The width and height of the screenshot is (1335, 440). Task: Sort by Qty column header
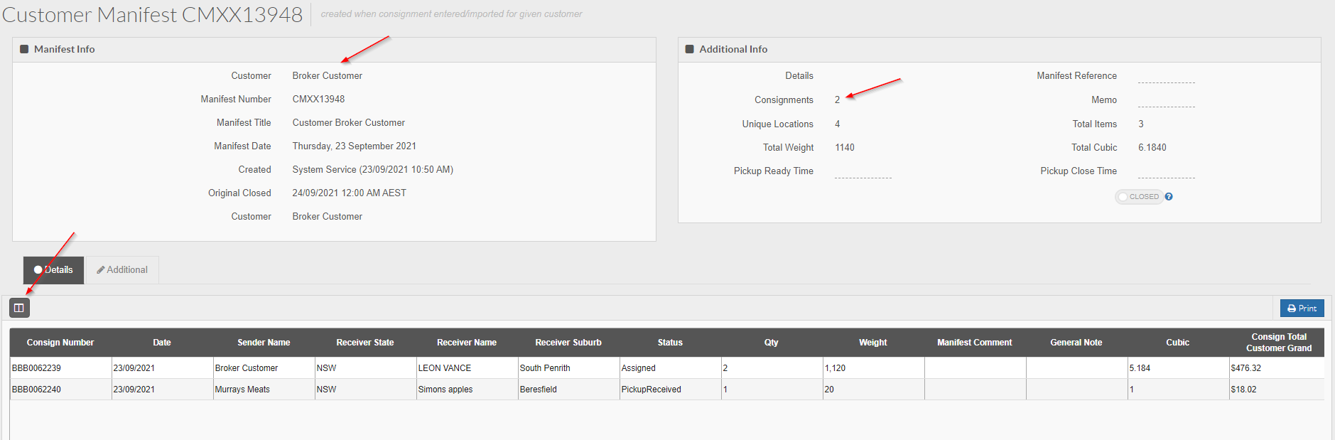(772, 343)
